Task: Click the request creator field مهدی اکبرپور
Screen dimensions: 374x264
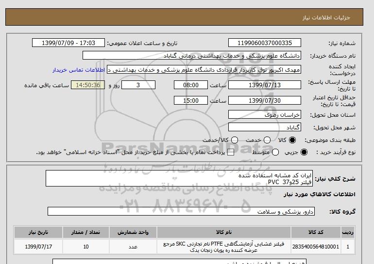Action: click(204, 70)
